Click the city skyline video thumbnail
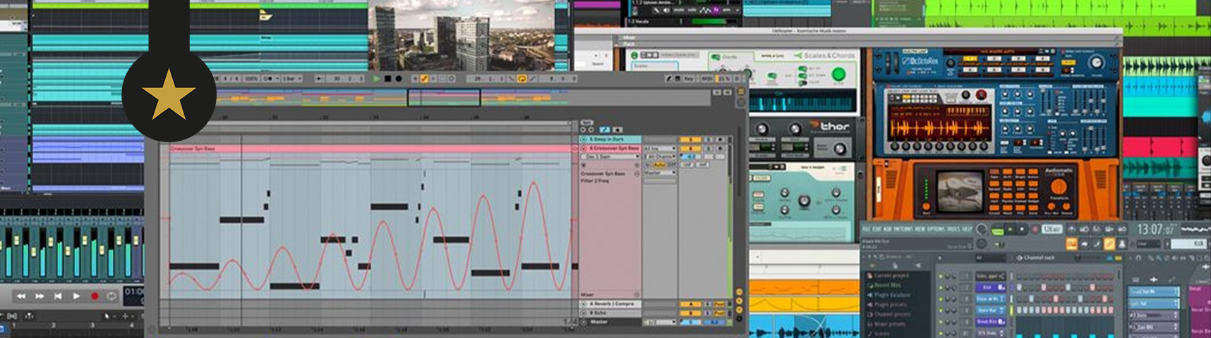 (462, 35)
